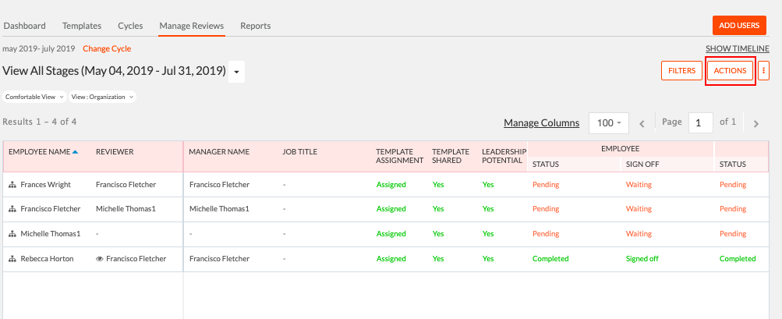Open the FILTERS button
This screenshot has height=319, width=782.
pos(681,71)
